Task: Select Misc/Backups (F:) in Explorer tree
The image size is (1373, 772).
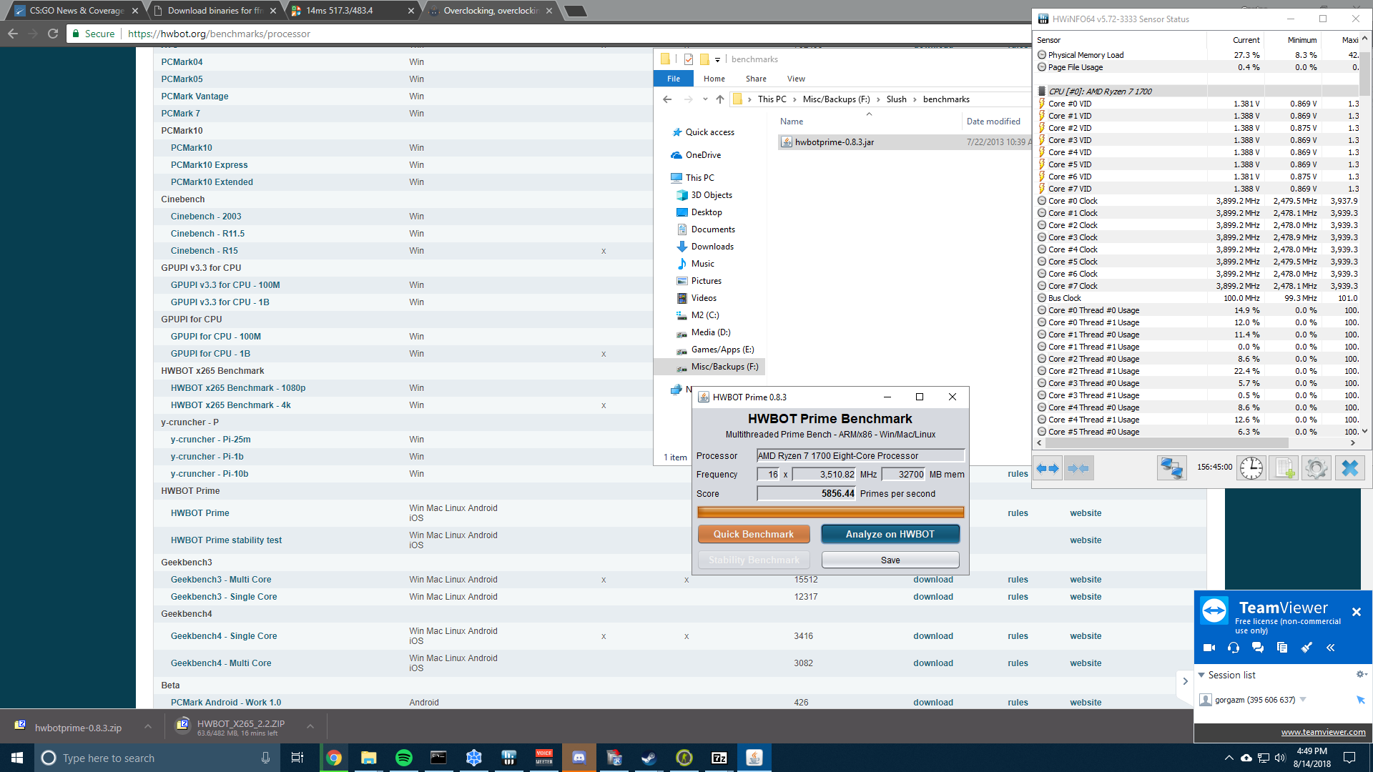Action: click(724, 367)
